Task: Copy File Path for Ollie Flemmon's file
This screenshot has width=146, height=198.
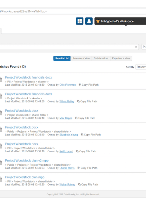Action: point(90,85)
